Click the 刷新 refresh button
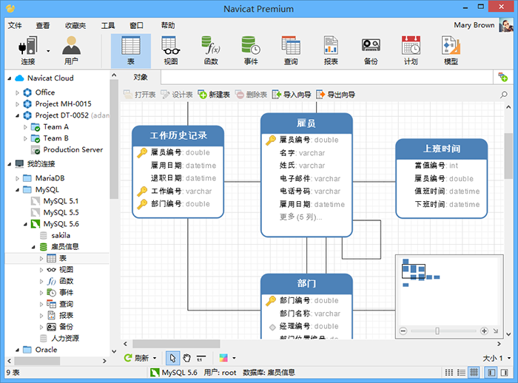Viewport: 518px width, 383px height. click(136, 358)
